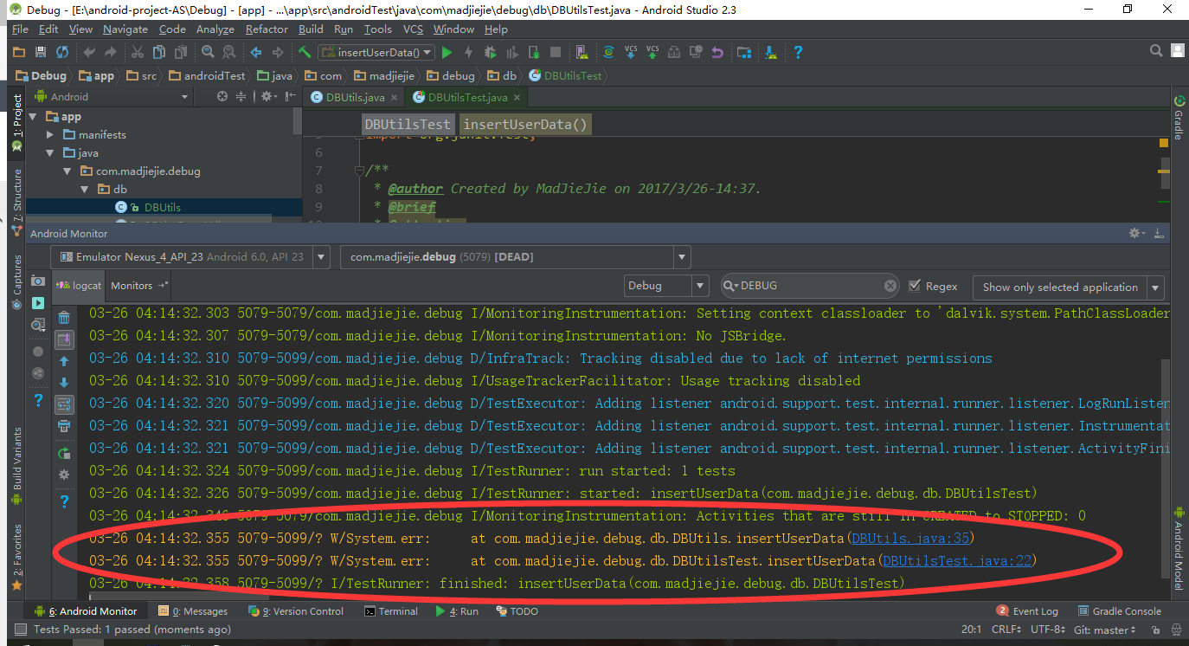
Task: Select the logcat tab
Action: tap(80, 286)
